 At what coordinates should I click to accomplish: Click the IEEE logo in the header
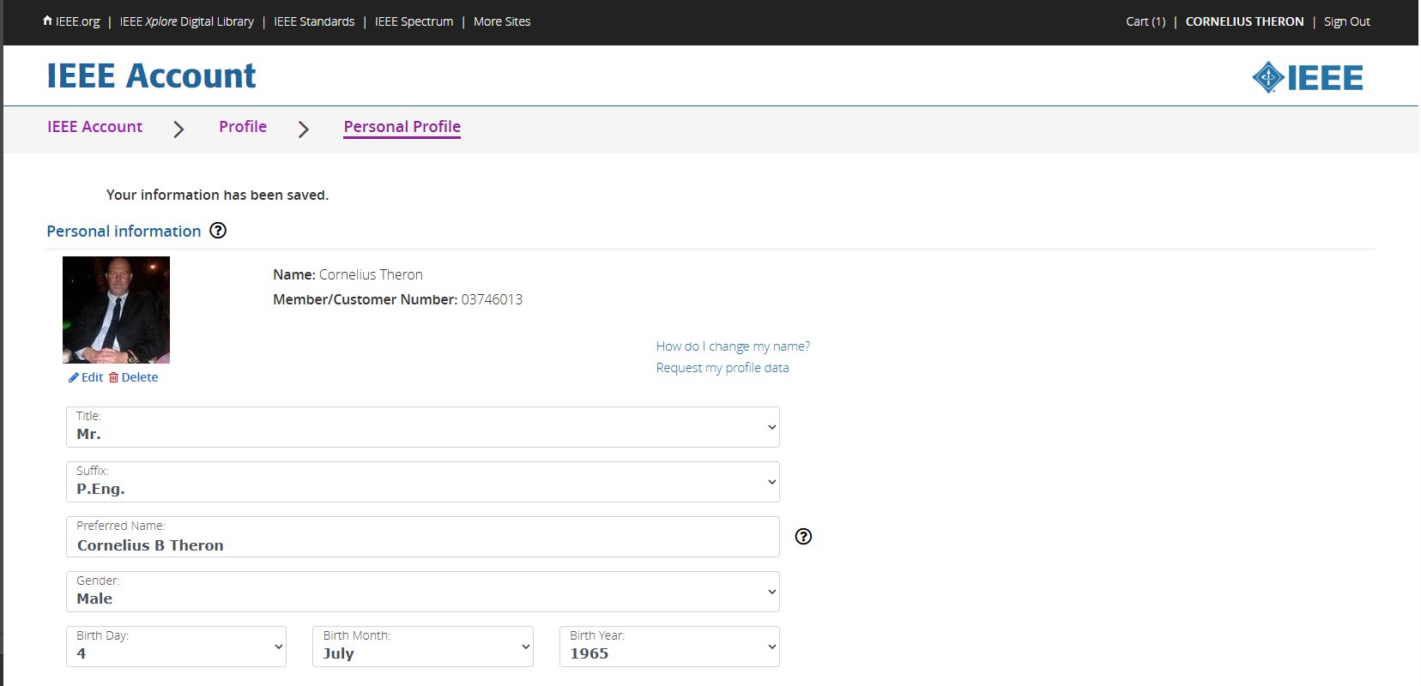(x=1307, y=77)
